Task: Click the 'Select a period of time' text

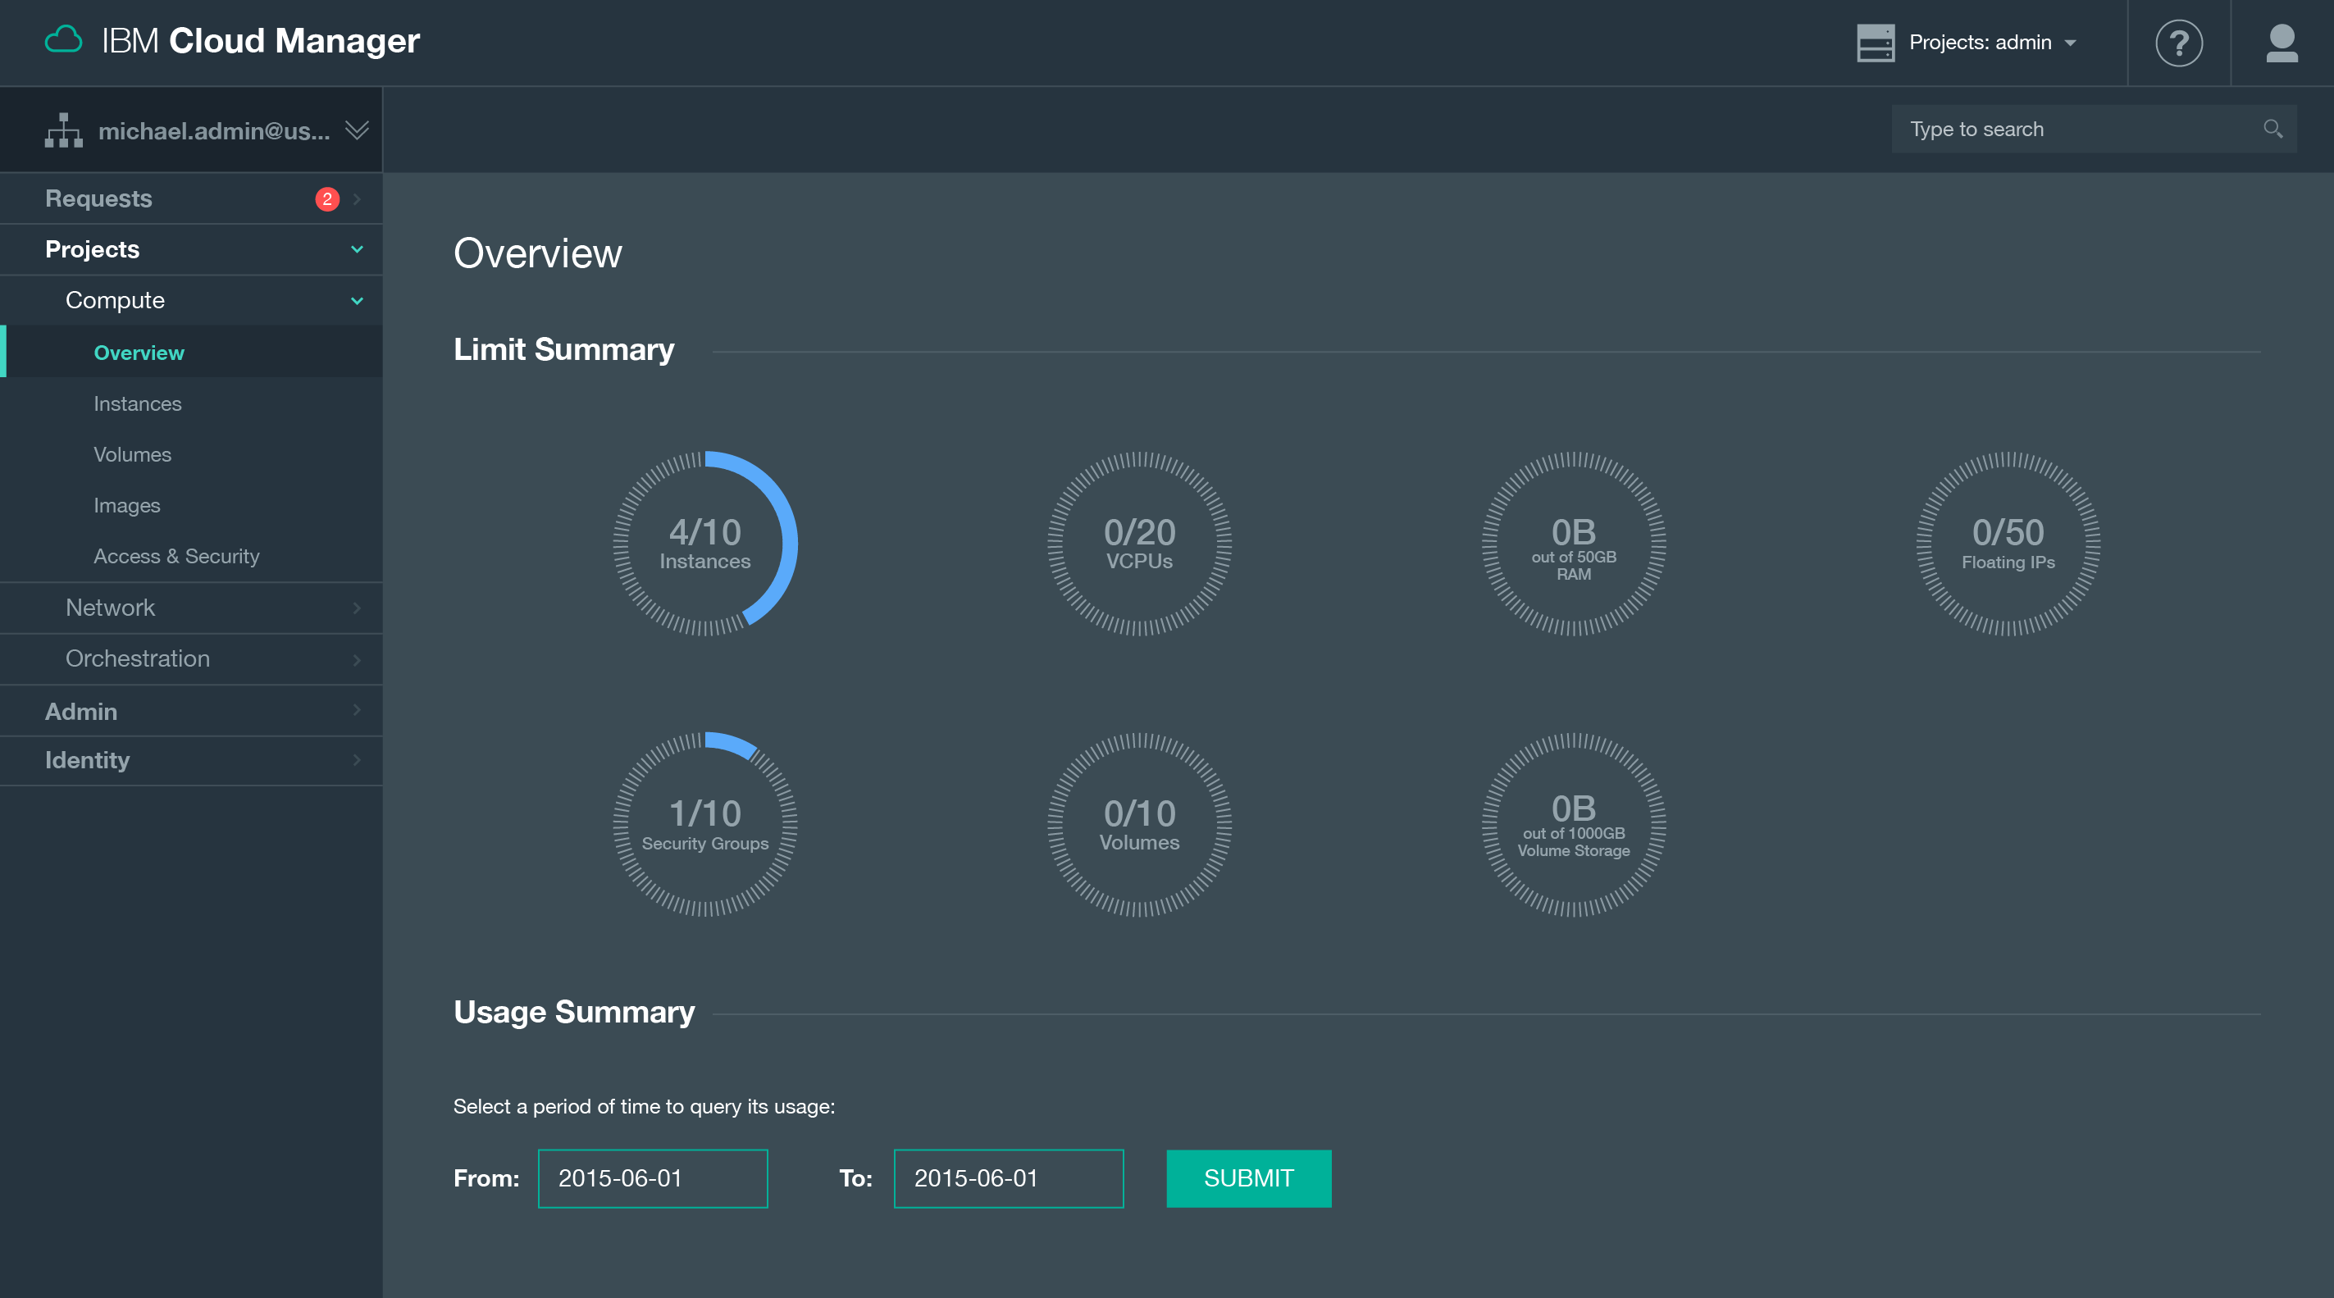Action: point(643,1106)
